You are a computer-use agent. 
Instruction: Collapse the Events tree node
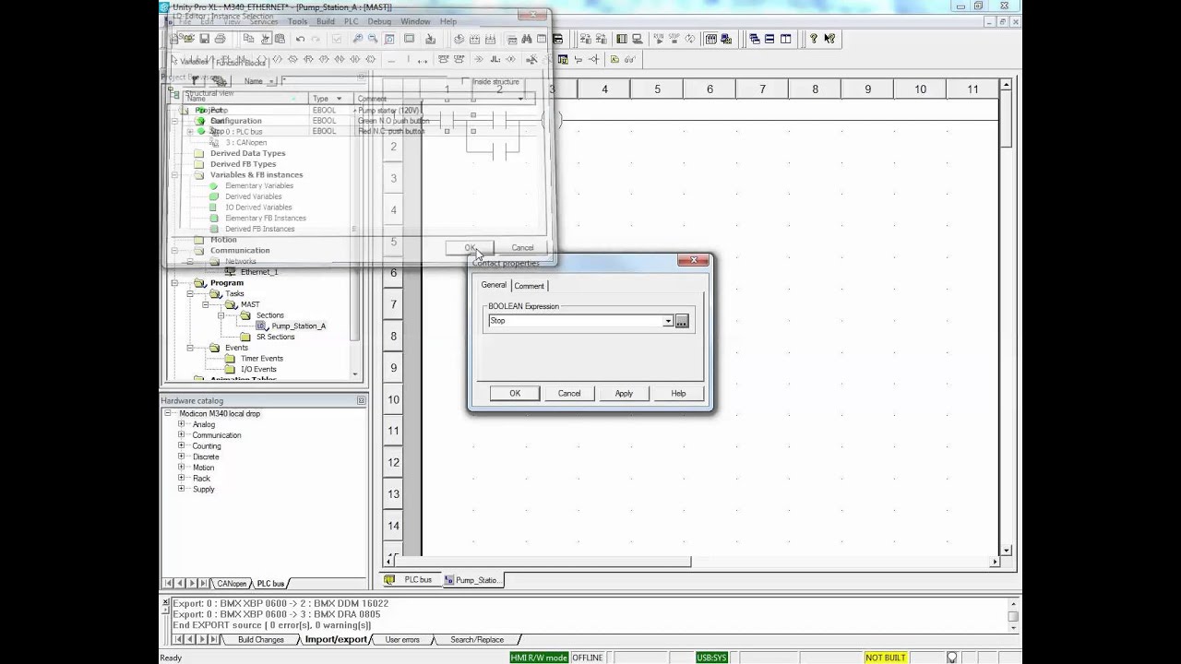[x=190, y=348]
